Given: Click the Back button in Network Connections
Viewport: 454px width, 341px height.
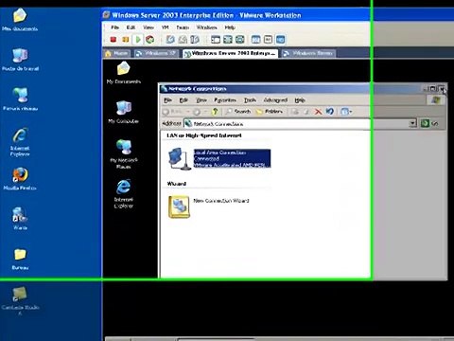Looking at the screenshot, I should [173, 112].
